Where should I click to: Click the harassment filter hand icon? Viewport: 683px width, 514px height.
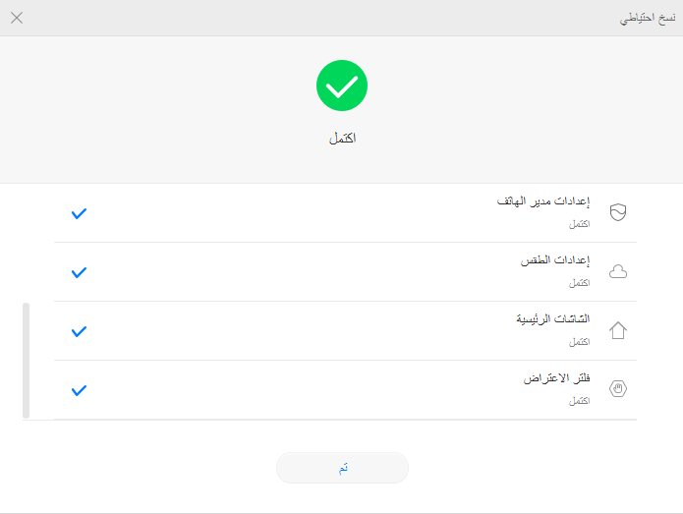coord(618,388)
